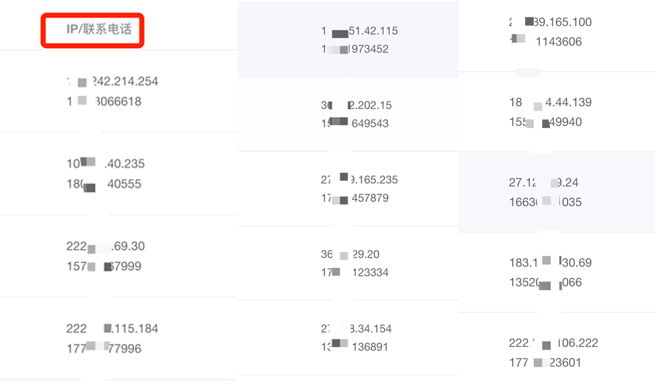The height and width of the screenshot is (383, 655).
Task: Click the phone number ending 77996
Action: click(x=104, y=349)
